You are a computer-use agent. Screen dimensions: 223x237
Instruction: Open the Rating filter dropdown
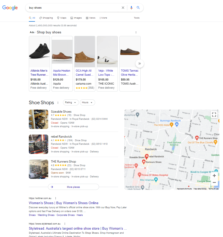click(71, 102)
